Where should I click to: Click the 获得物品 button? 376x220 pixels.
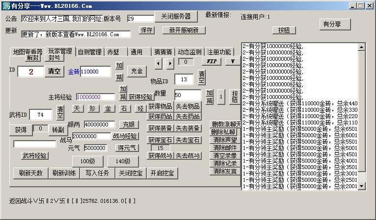click(160, 106)
